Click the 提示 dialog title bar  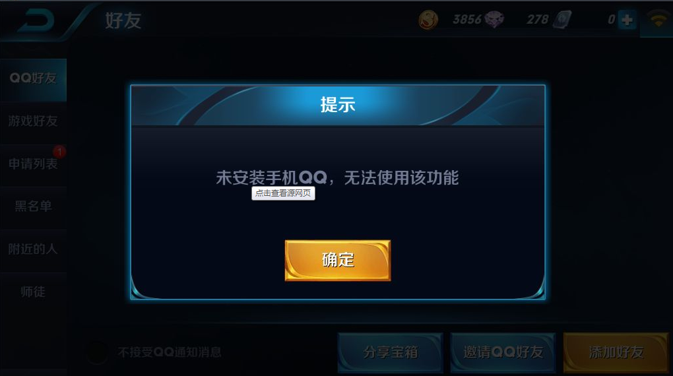pos(338,105)
